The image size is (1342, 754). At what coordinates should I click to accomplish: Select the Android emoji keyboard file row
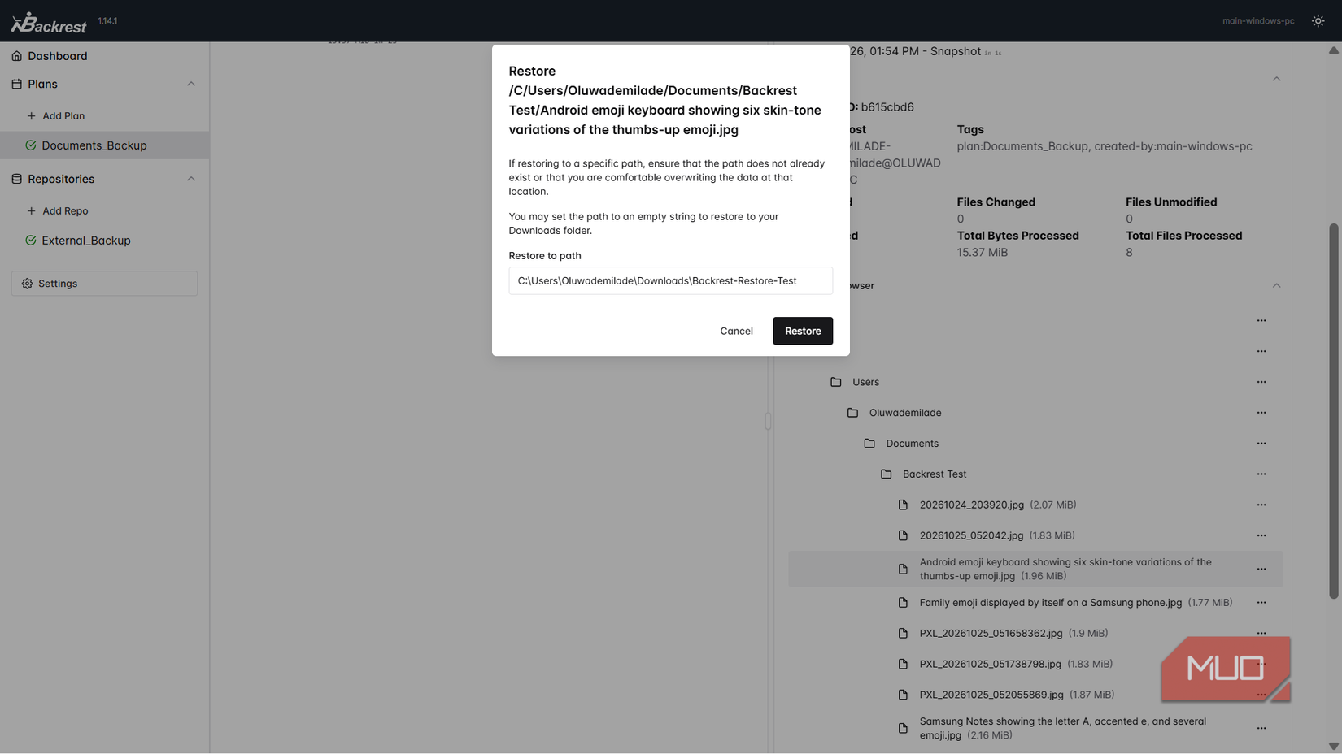tap(1035, 570)
